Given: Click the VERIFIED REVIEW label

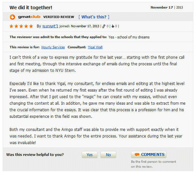Looking at the screenshot, I should [x=58, y=17].
